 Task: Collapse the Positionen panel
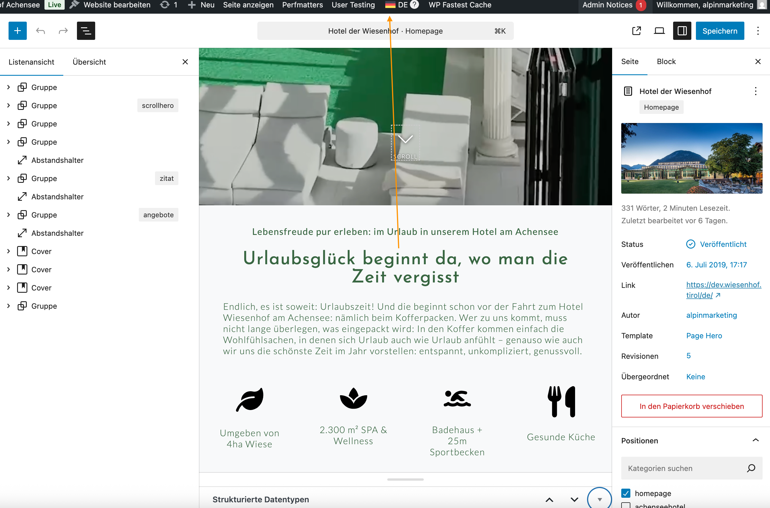pyautogui.click(x=755, y=440)
